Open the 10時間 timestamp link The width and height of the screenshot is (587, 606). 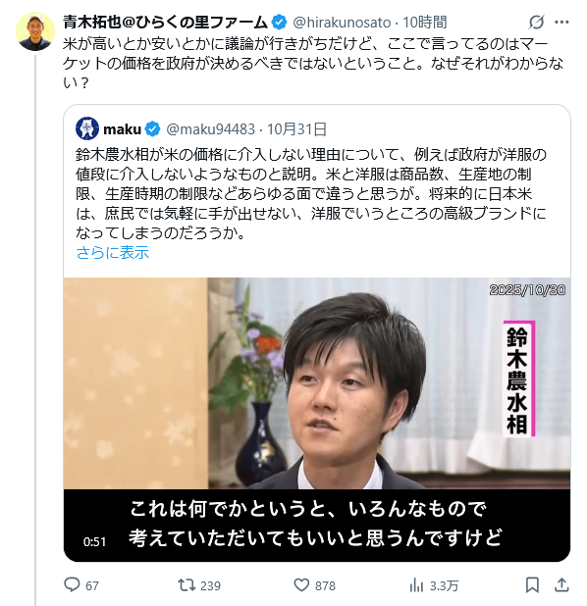point(424,23)
